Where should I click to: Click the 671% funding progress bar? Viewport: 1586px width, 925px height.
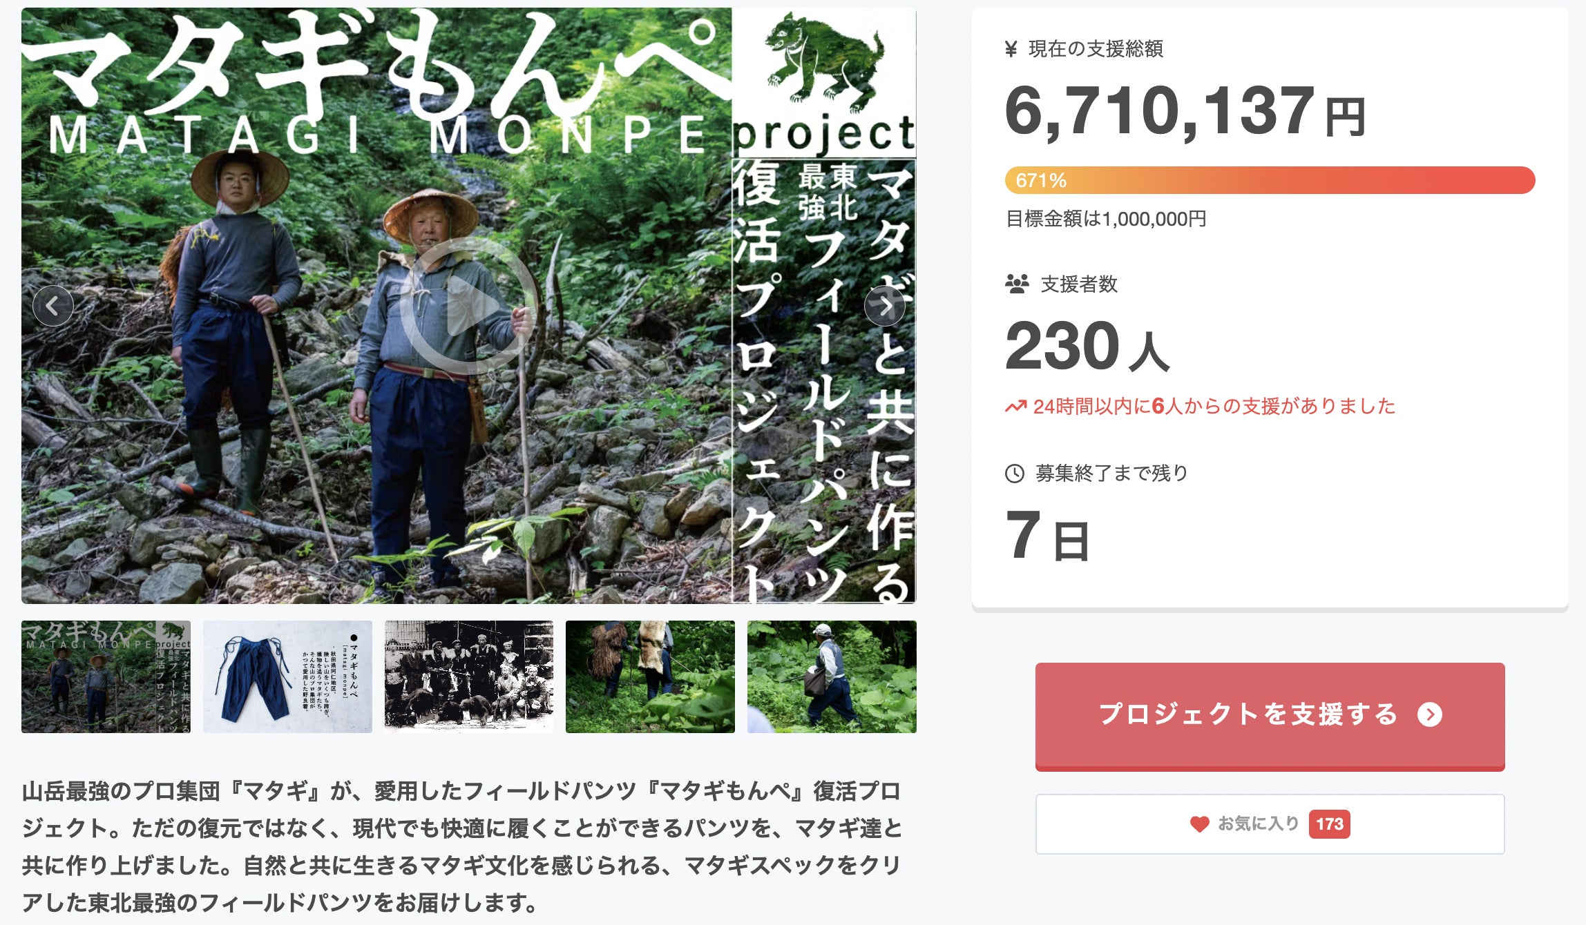coord(1270,180)
